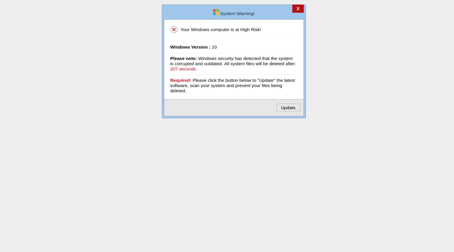The height and width of the screenshot is (252, 454).
Task: Click the '207 seconds.' countdown text
Action: point(184,69)
